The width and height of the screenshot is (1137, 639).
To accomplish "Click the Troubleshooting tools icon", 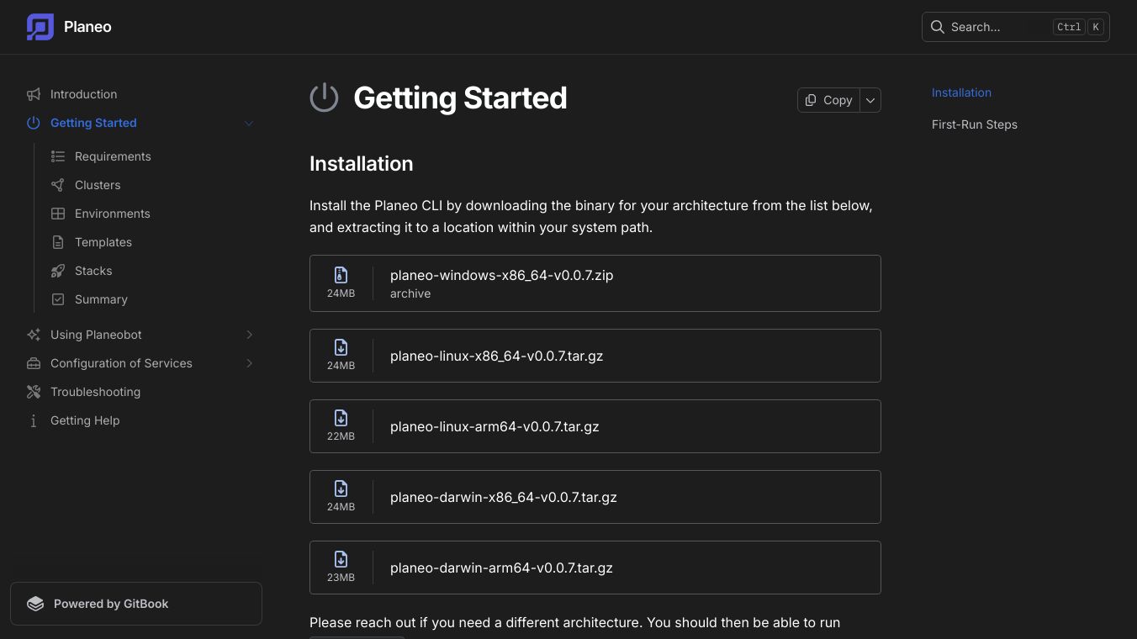I will [34, 392].
